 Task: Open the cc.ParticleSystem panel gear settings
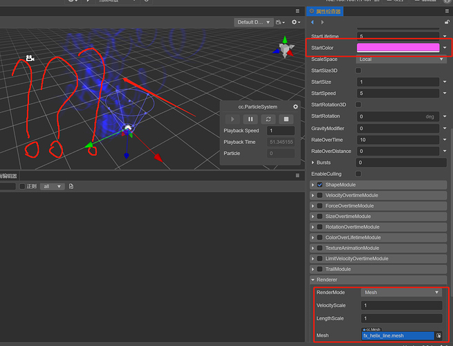click(295, 107)
